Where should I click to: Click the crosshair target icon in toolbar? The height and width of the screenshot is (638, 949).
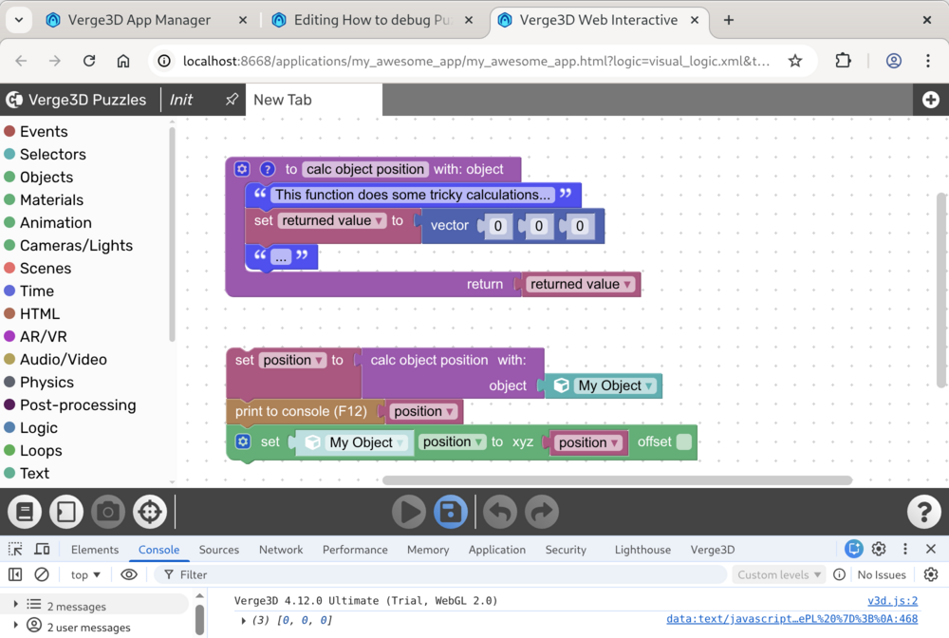point(149,513)
